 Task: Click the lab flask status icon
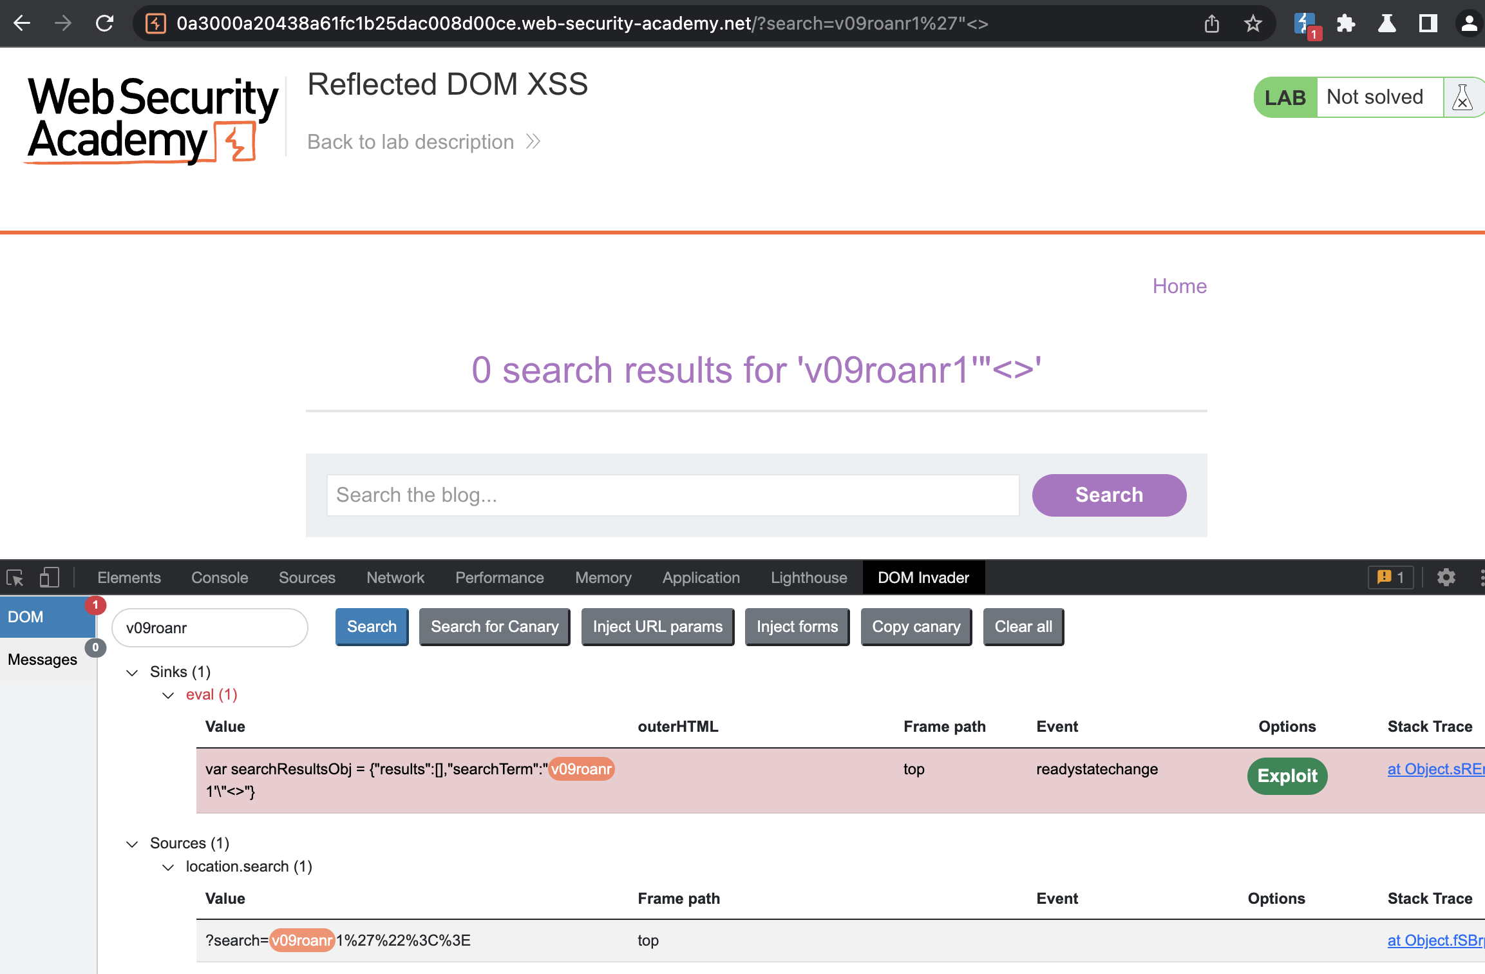(1462, 97)
